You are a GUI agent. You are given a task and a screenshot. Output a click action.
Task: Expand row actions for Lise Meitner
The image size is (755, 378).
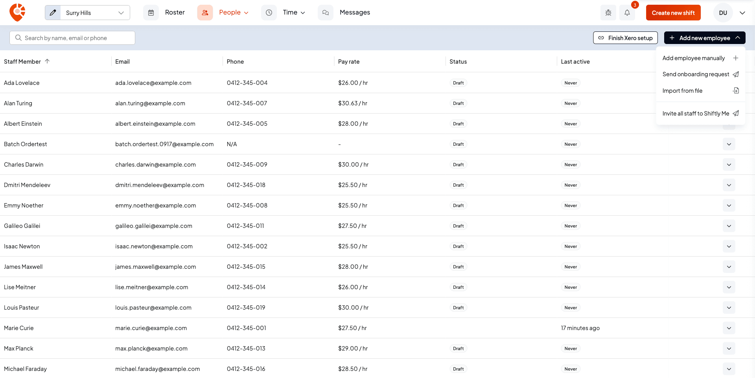pyautogui.click(x=729, y=287)
